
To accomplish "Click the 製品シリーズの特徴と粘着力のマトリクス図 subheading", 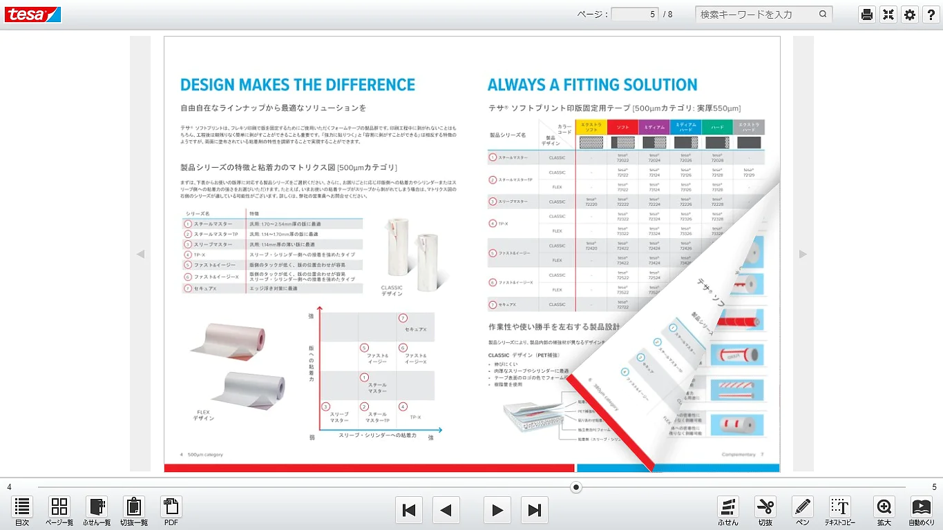I will (289, 167).
